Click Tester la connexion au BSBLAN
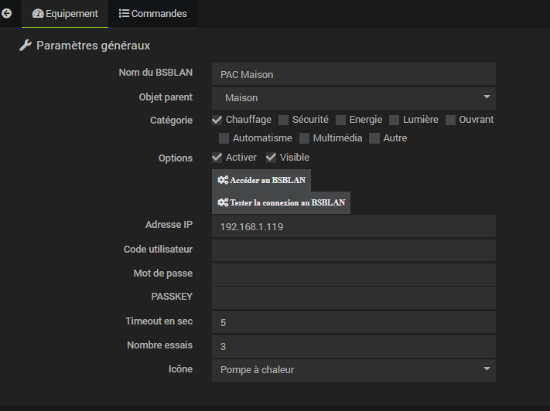The width and height of the screenshot is (550, 411). tap(282, 203)
